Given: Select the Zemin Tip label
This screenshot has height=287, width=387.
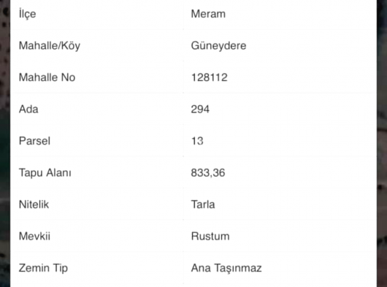Looking at the screenshot, I should (x=43, y=268).
